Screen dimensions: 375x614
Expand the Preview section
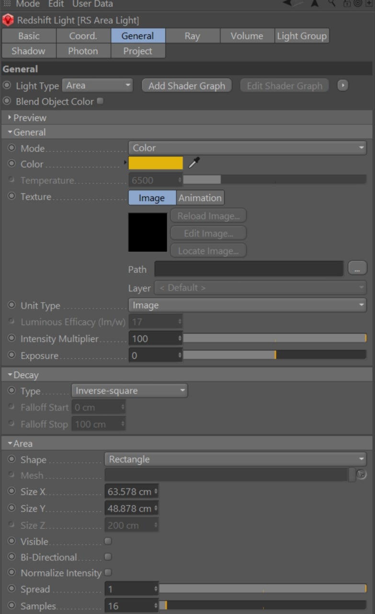[x=187, y=118]
